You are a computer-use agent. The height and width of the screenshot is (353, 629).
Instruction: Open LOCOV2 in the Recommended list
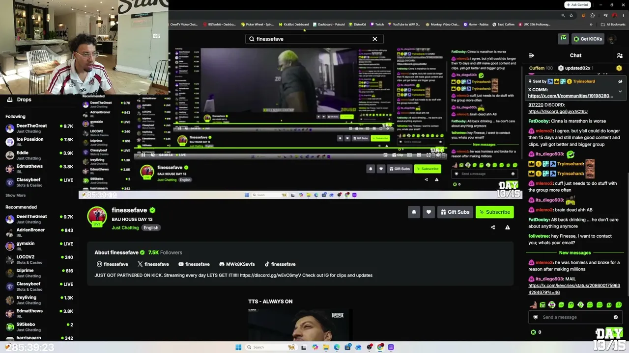[39, 259]
